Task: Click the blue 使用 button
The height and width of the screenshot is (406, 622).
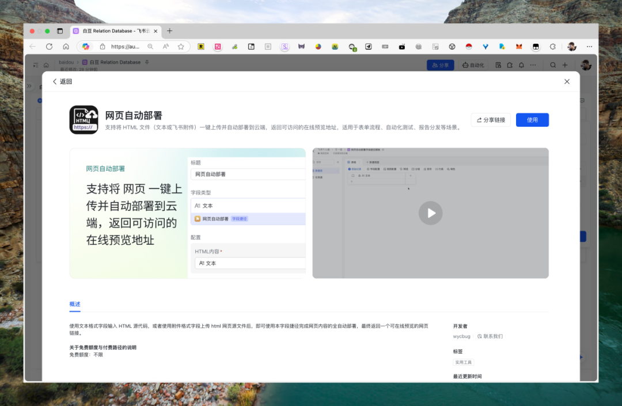Action: [532, 120]
